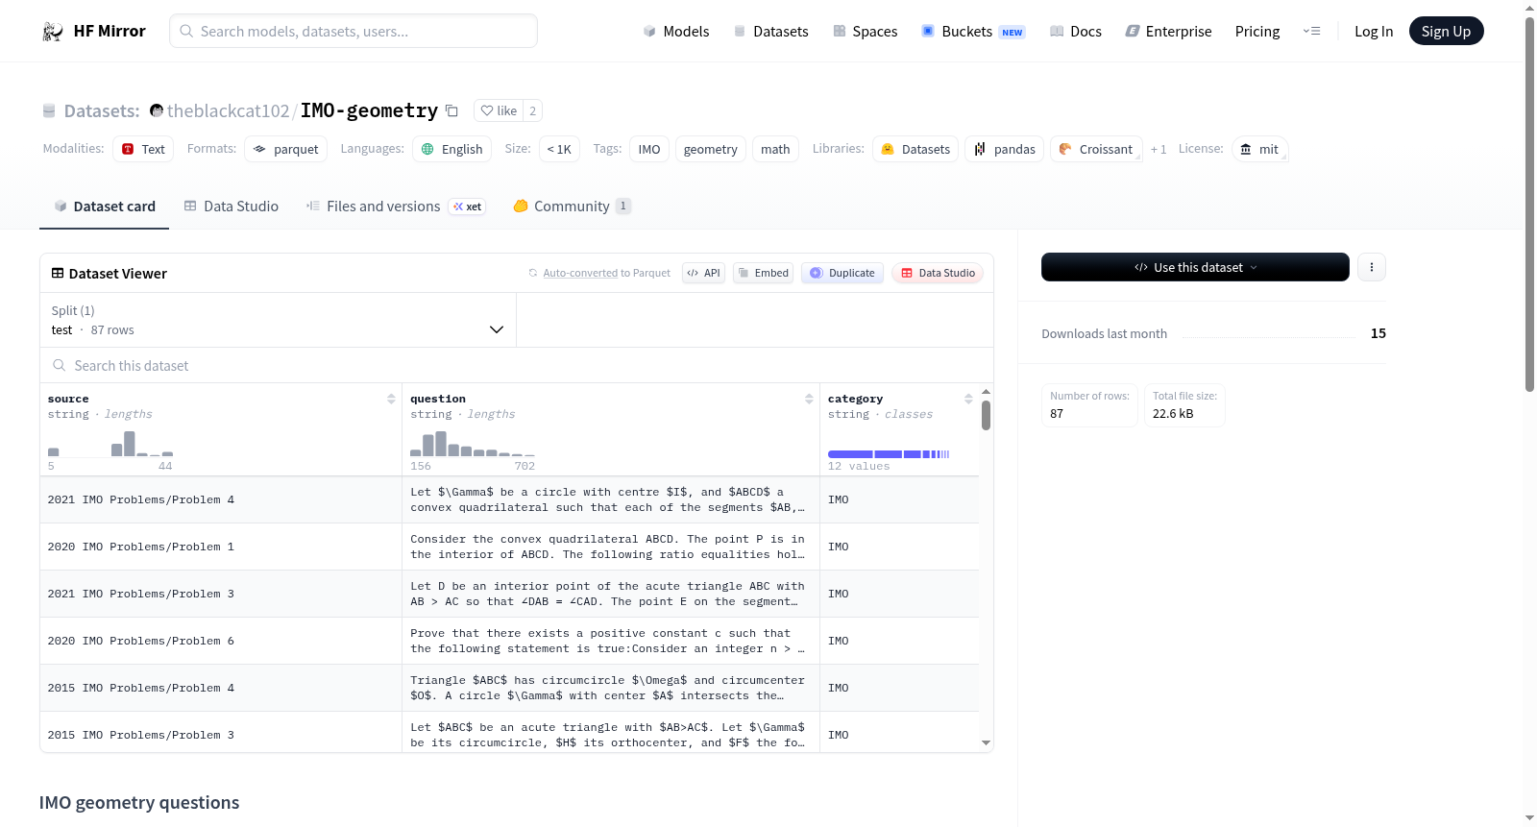The image size is (1537, 827).
Task: Go to Models in the top navigation
Action: coord(676,32)
